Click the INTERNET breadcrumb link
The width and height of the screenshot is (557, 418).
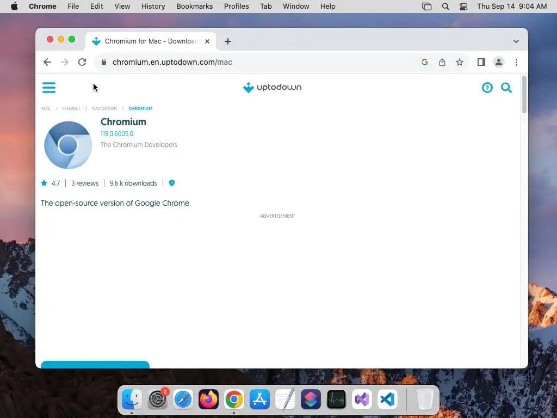71,108
